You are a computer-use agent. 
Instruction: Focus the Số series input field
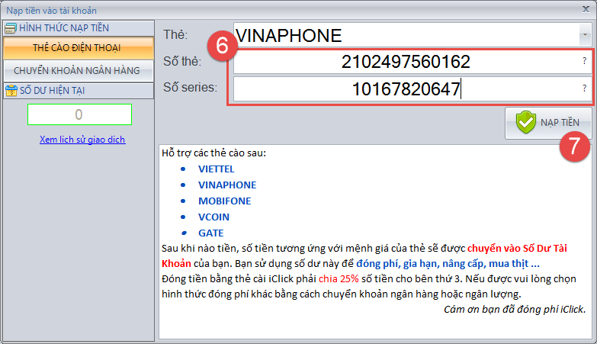point(412,88)
